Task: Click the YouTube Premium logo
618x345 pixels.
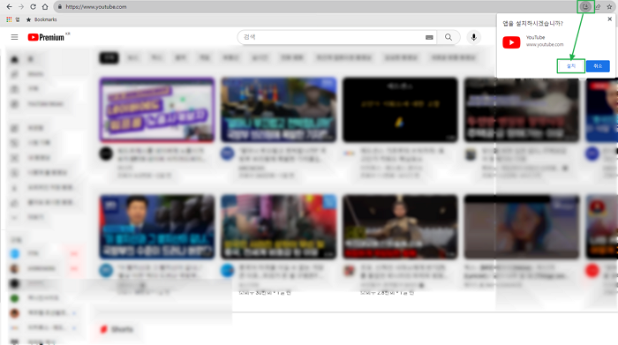Action: [46, 37]
